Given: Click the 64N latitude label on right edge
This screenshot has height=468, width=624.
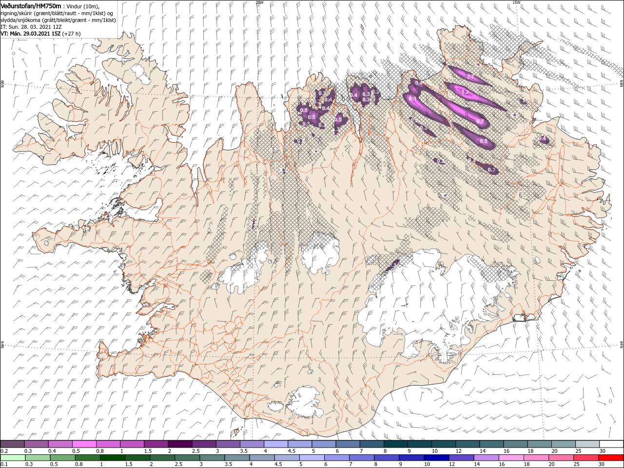Looking at the screenshot, I should (622, 344).
